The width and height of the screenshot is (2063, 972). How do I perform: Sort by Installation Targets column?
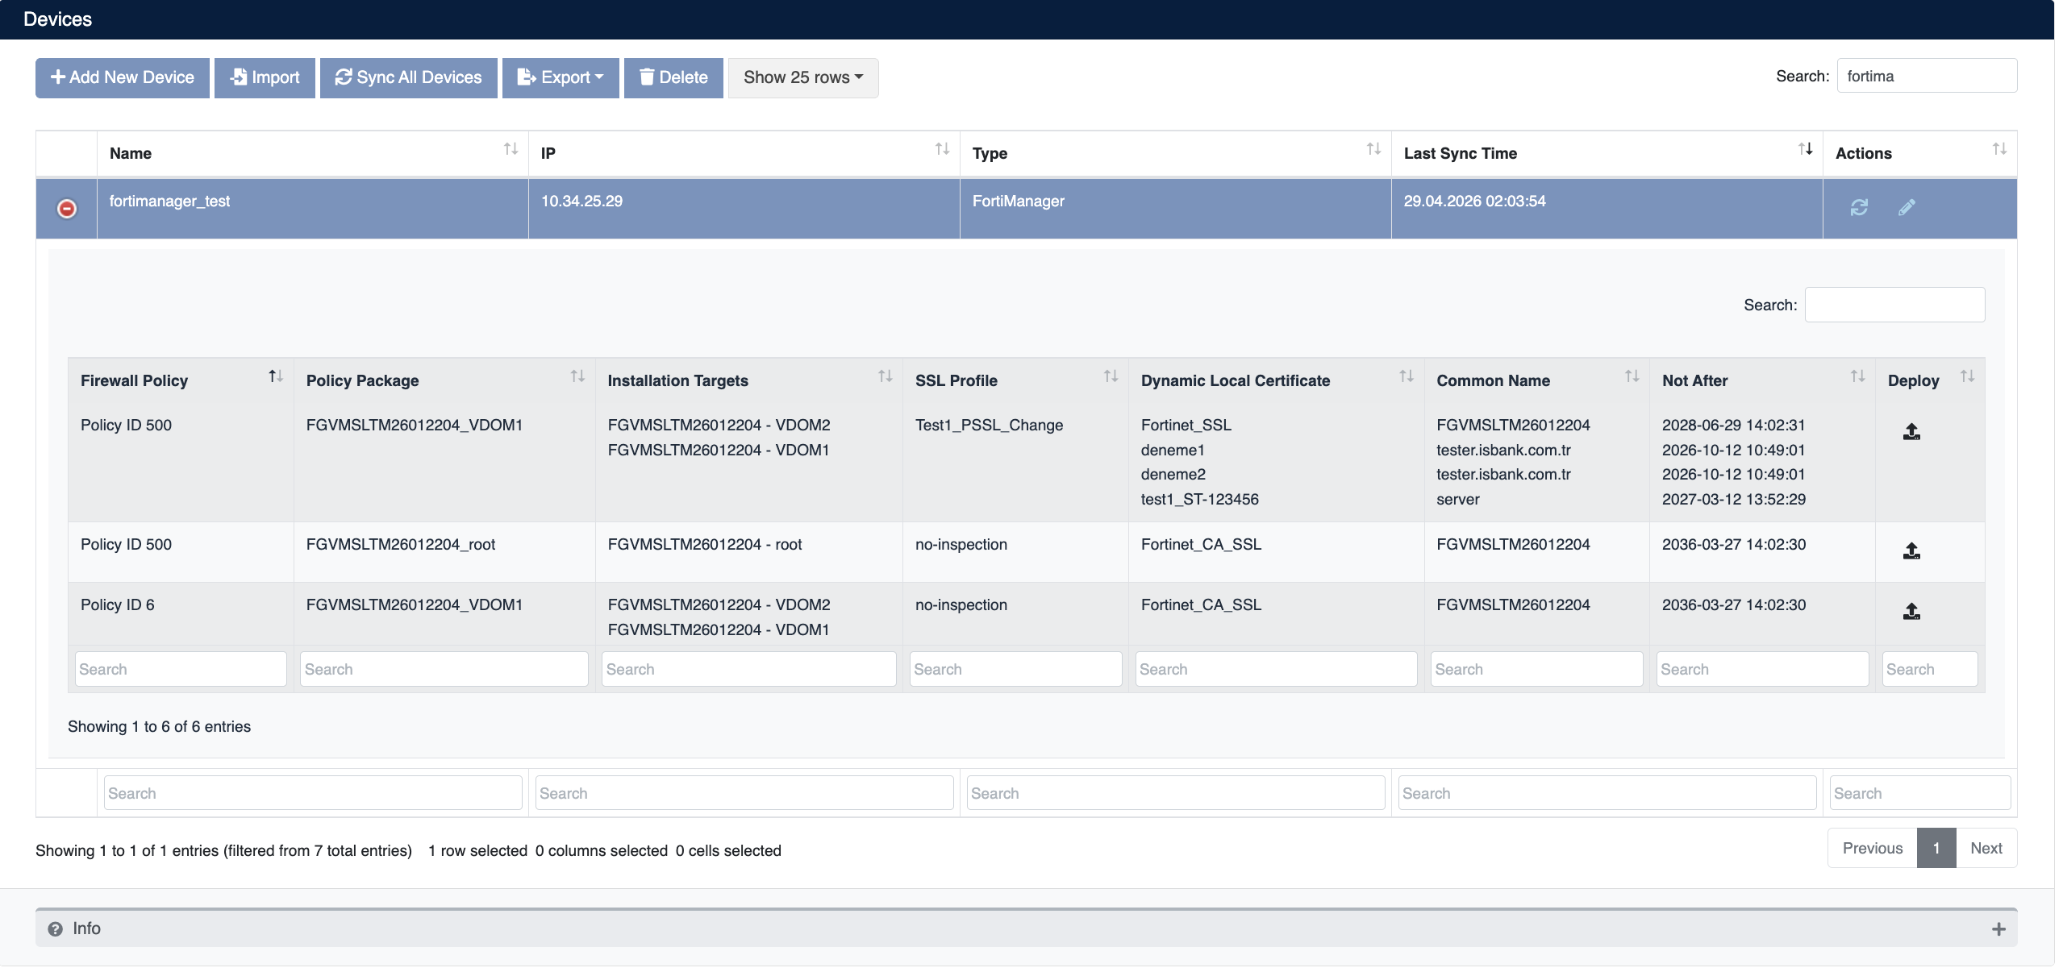point(885,376)
